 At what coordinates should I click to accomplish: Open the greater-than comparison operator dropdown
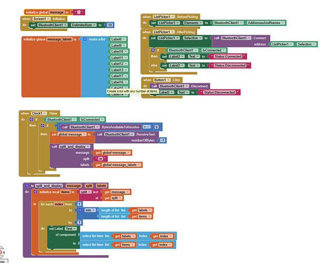tap(147, 127)
